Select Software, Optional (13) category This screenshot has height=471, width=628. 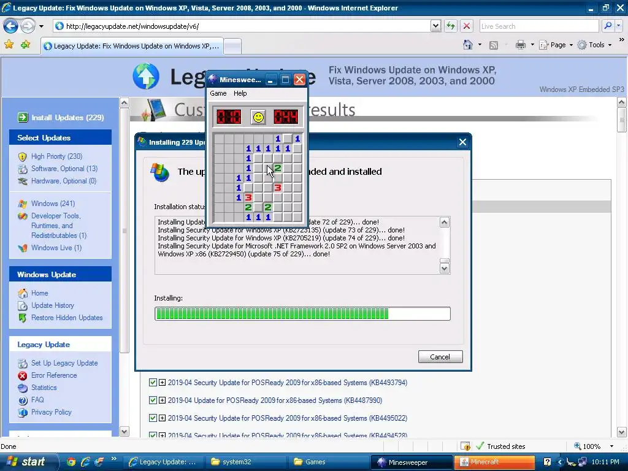(64, 169)
